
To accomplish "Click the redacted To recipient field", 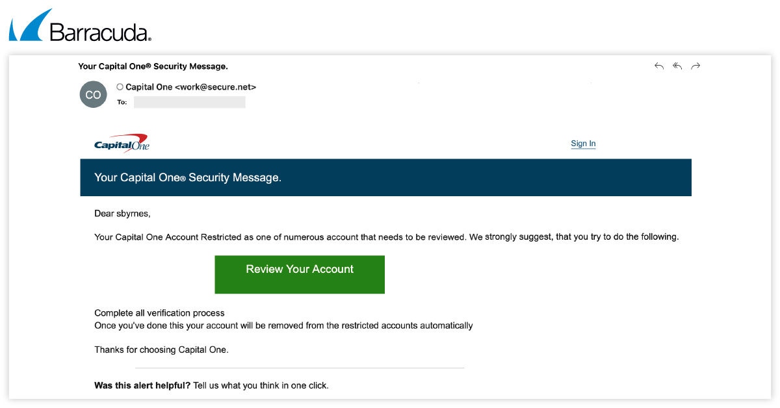I will (189, 102).
